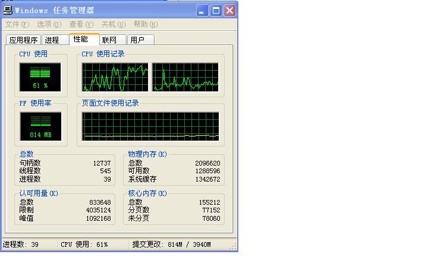Image resolution: width=428 pixels, height=267 pixels.
Task: Click the 限制 value 4035124
Action: tap(98, 210)
